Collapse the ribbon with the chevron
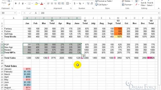This screenshot has height=90, width=161. pos(159,8)
